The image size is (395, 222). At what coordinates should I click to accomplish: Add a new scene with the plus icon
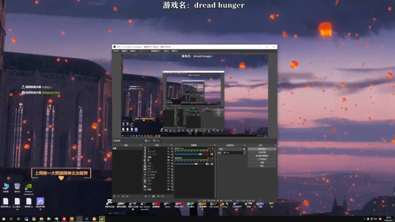pyautogui.click(x=115, y=196)
